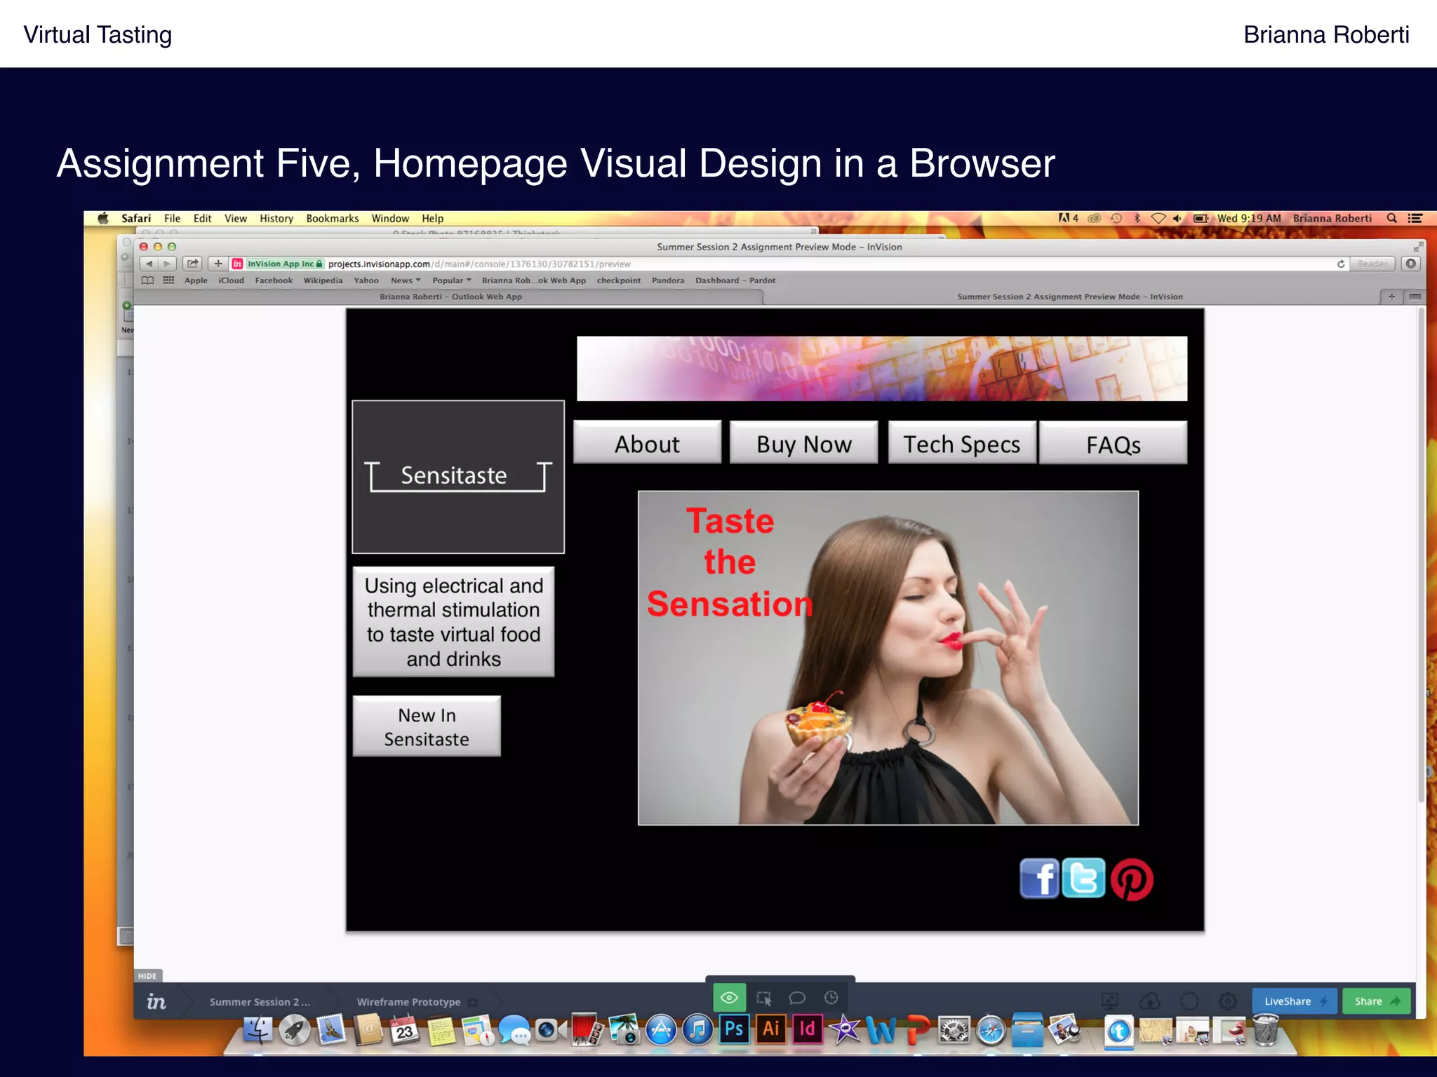
Task: Click Safari's Share sheet icon
Action: click(192, 264)
